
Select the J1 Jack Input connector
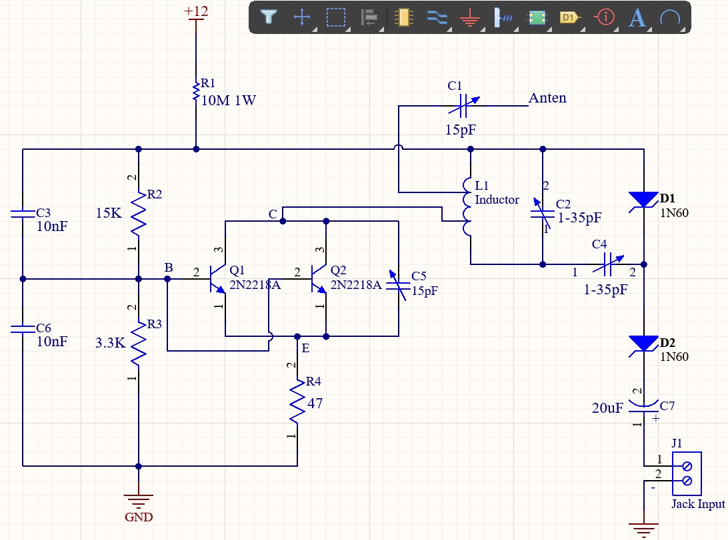pyautogui.click(x=687, y=473)
